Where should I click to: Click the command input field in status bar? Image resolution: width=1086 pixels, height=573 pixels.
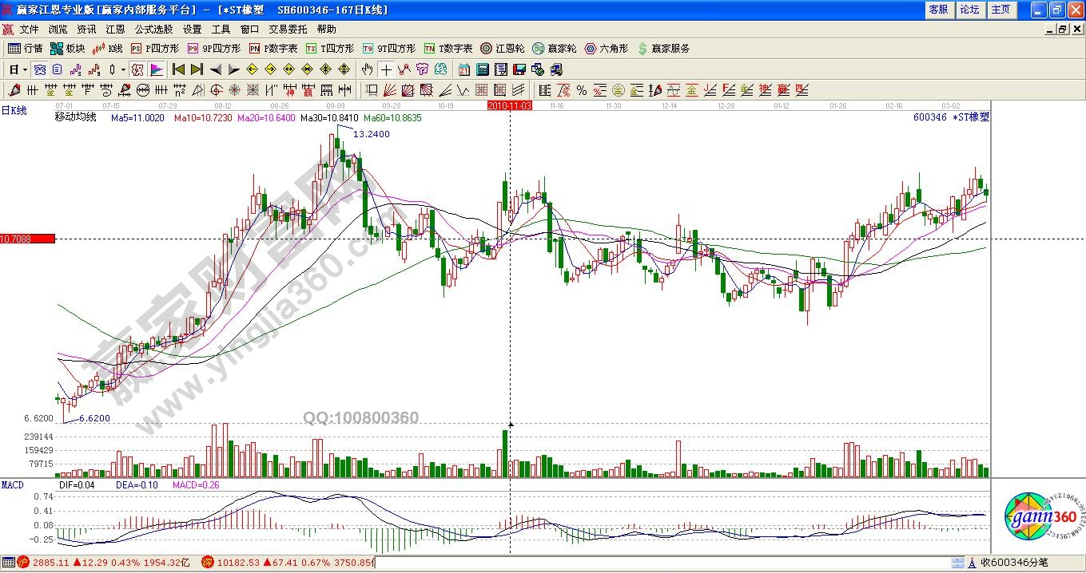click(x=679, y=564)
